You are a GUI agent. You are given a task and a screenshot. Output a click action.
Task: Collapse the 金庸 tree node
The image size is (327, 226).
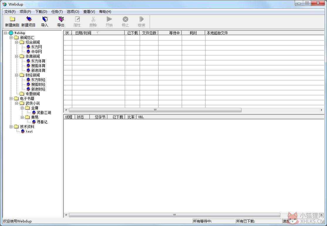tap(22, 108)
